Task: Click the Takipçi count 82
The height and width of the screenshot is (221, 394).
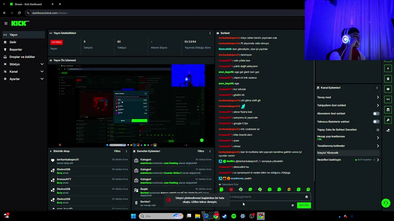Action: (x=119, y=42)
